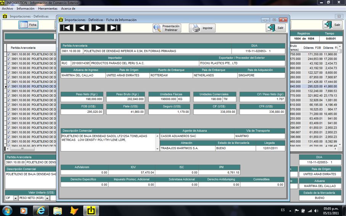The height and width of the screenshot is (216, 346).
Task: Click the Ficha button in background toolbar
Action: 29,25
